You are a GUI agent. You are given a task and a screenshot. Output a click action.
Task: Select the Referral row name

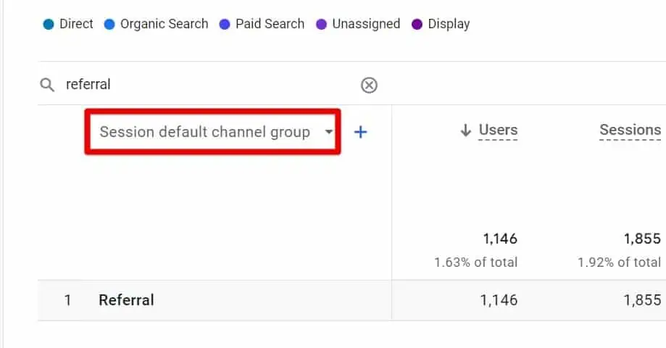point(126,300)
